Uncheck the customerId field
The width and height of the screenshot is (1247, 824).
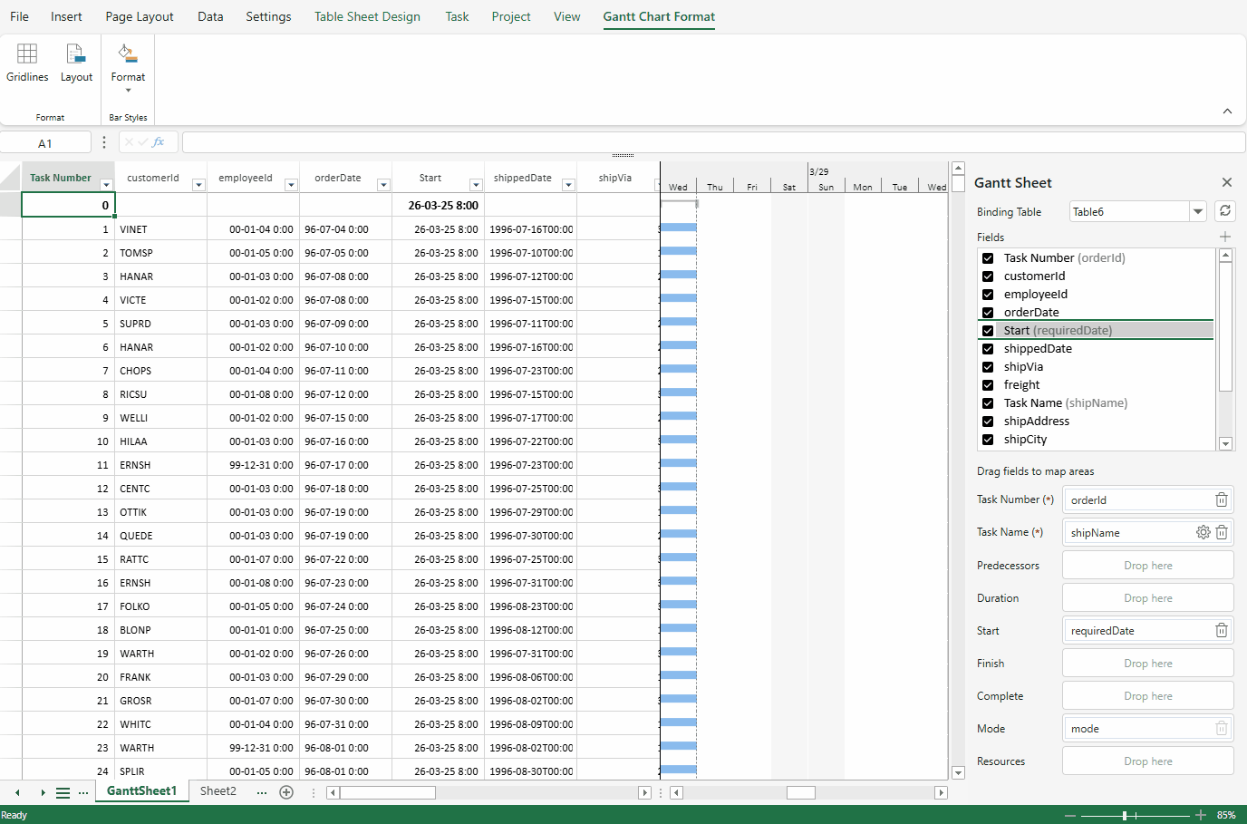988,276
